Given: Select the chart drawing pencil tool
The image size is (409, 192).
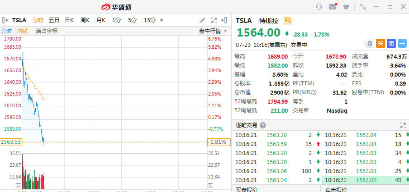Looking at the screenshot, I should tap(202, 20).
